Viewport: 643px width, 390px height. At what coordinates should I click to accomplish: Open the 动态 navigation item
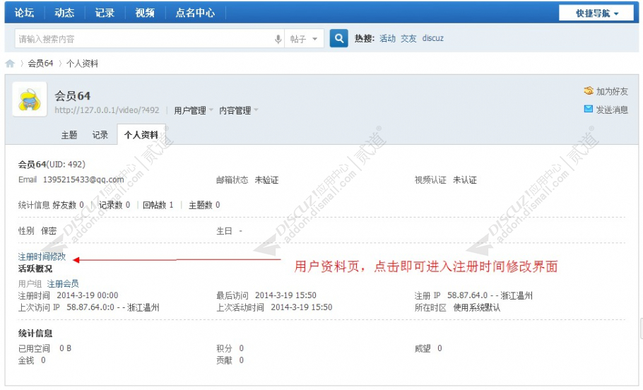[64, 13]
